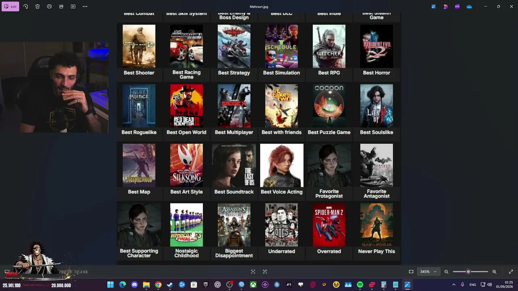
Task: Open Microsoft Store from the taskbar
Action: click(x=194, y=285)
